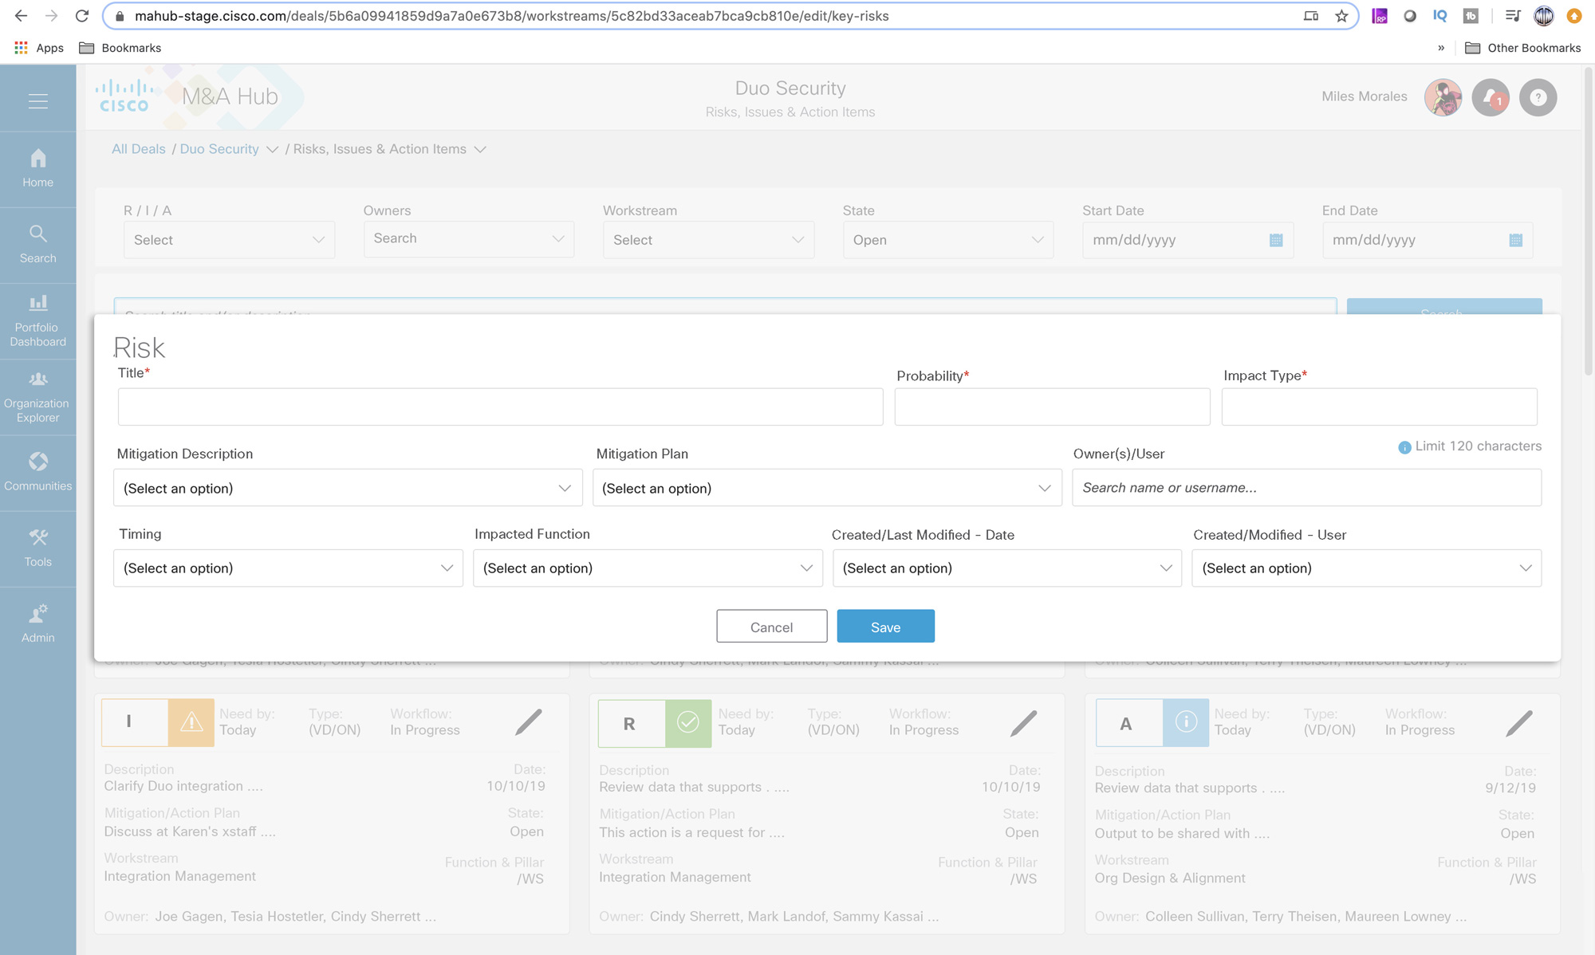The width and height of the screenshot is (1595, 955).
Task: Open Communities from the sidebar
Action: [x=37, y=471]
